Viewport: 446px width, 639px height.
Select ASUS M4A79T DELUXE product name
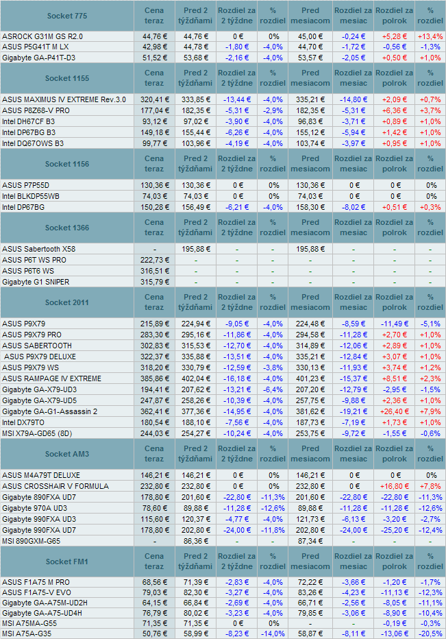[x=41, y=475]
